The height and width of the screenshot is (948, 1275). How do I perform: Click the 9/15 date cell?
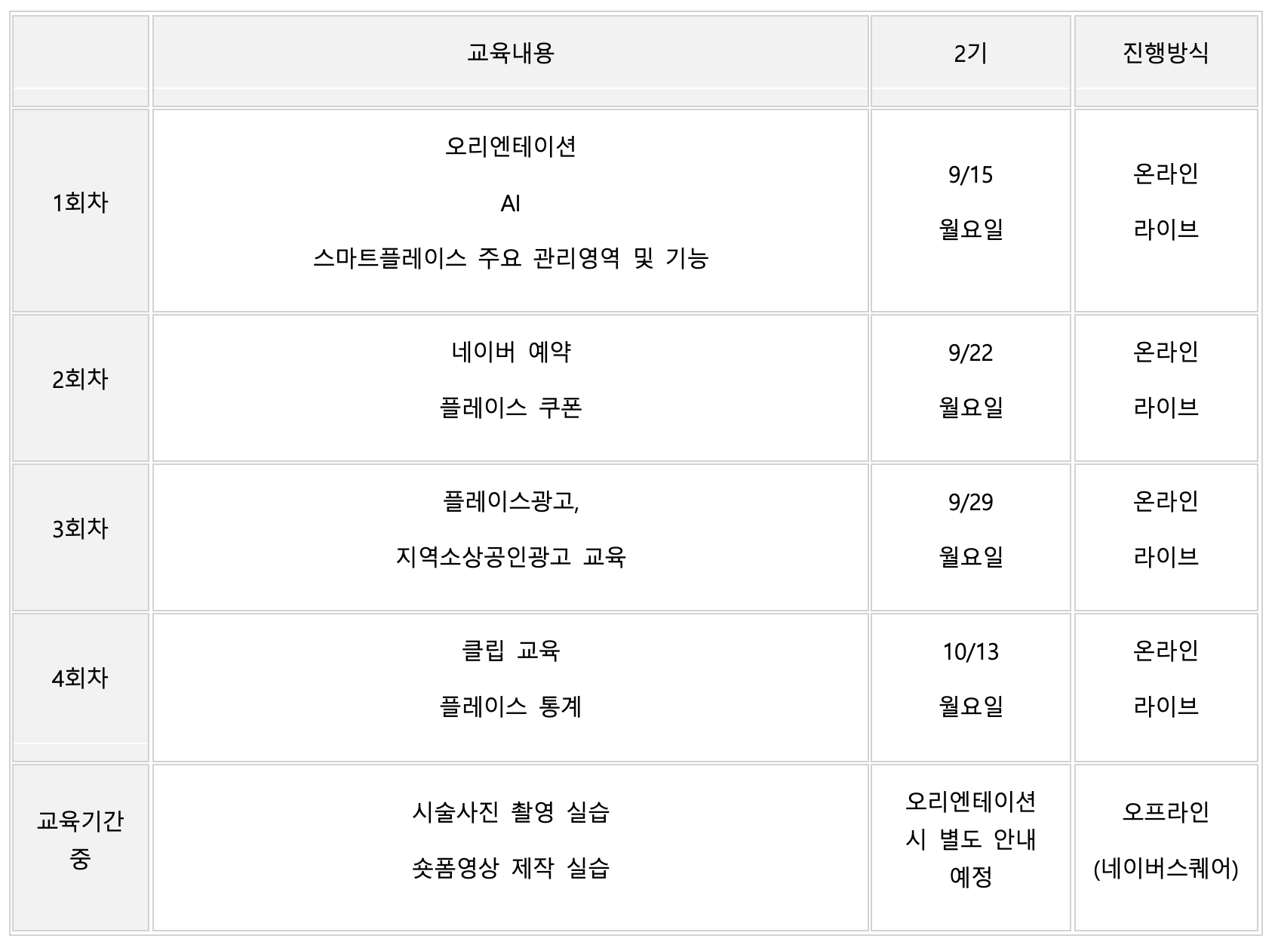pyautogui.click(x=970, y=175)
